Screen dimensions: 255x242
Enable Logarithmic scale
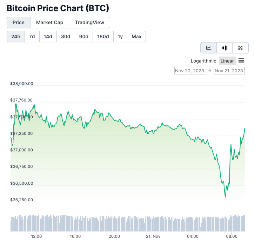tap(203, 61)
